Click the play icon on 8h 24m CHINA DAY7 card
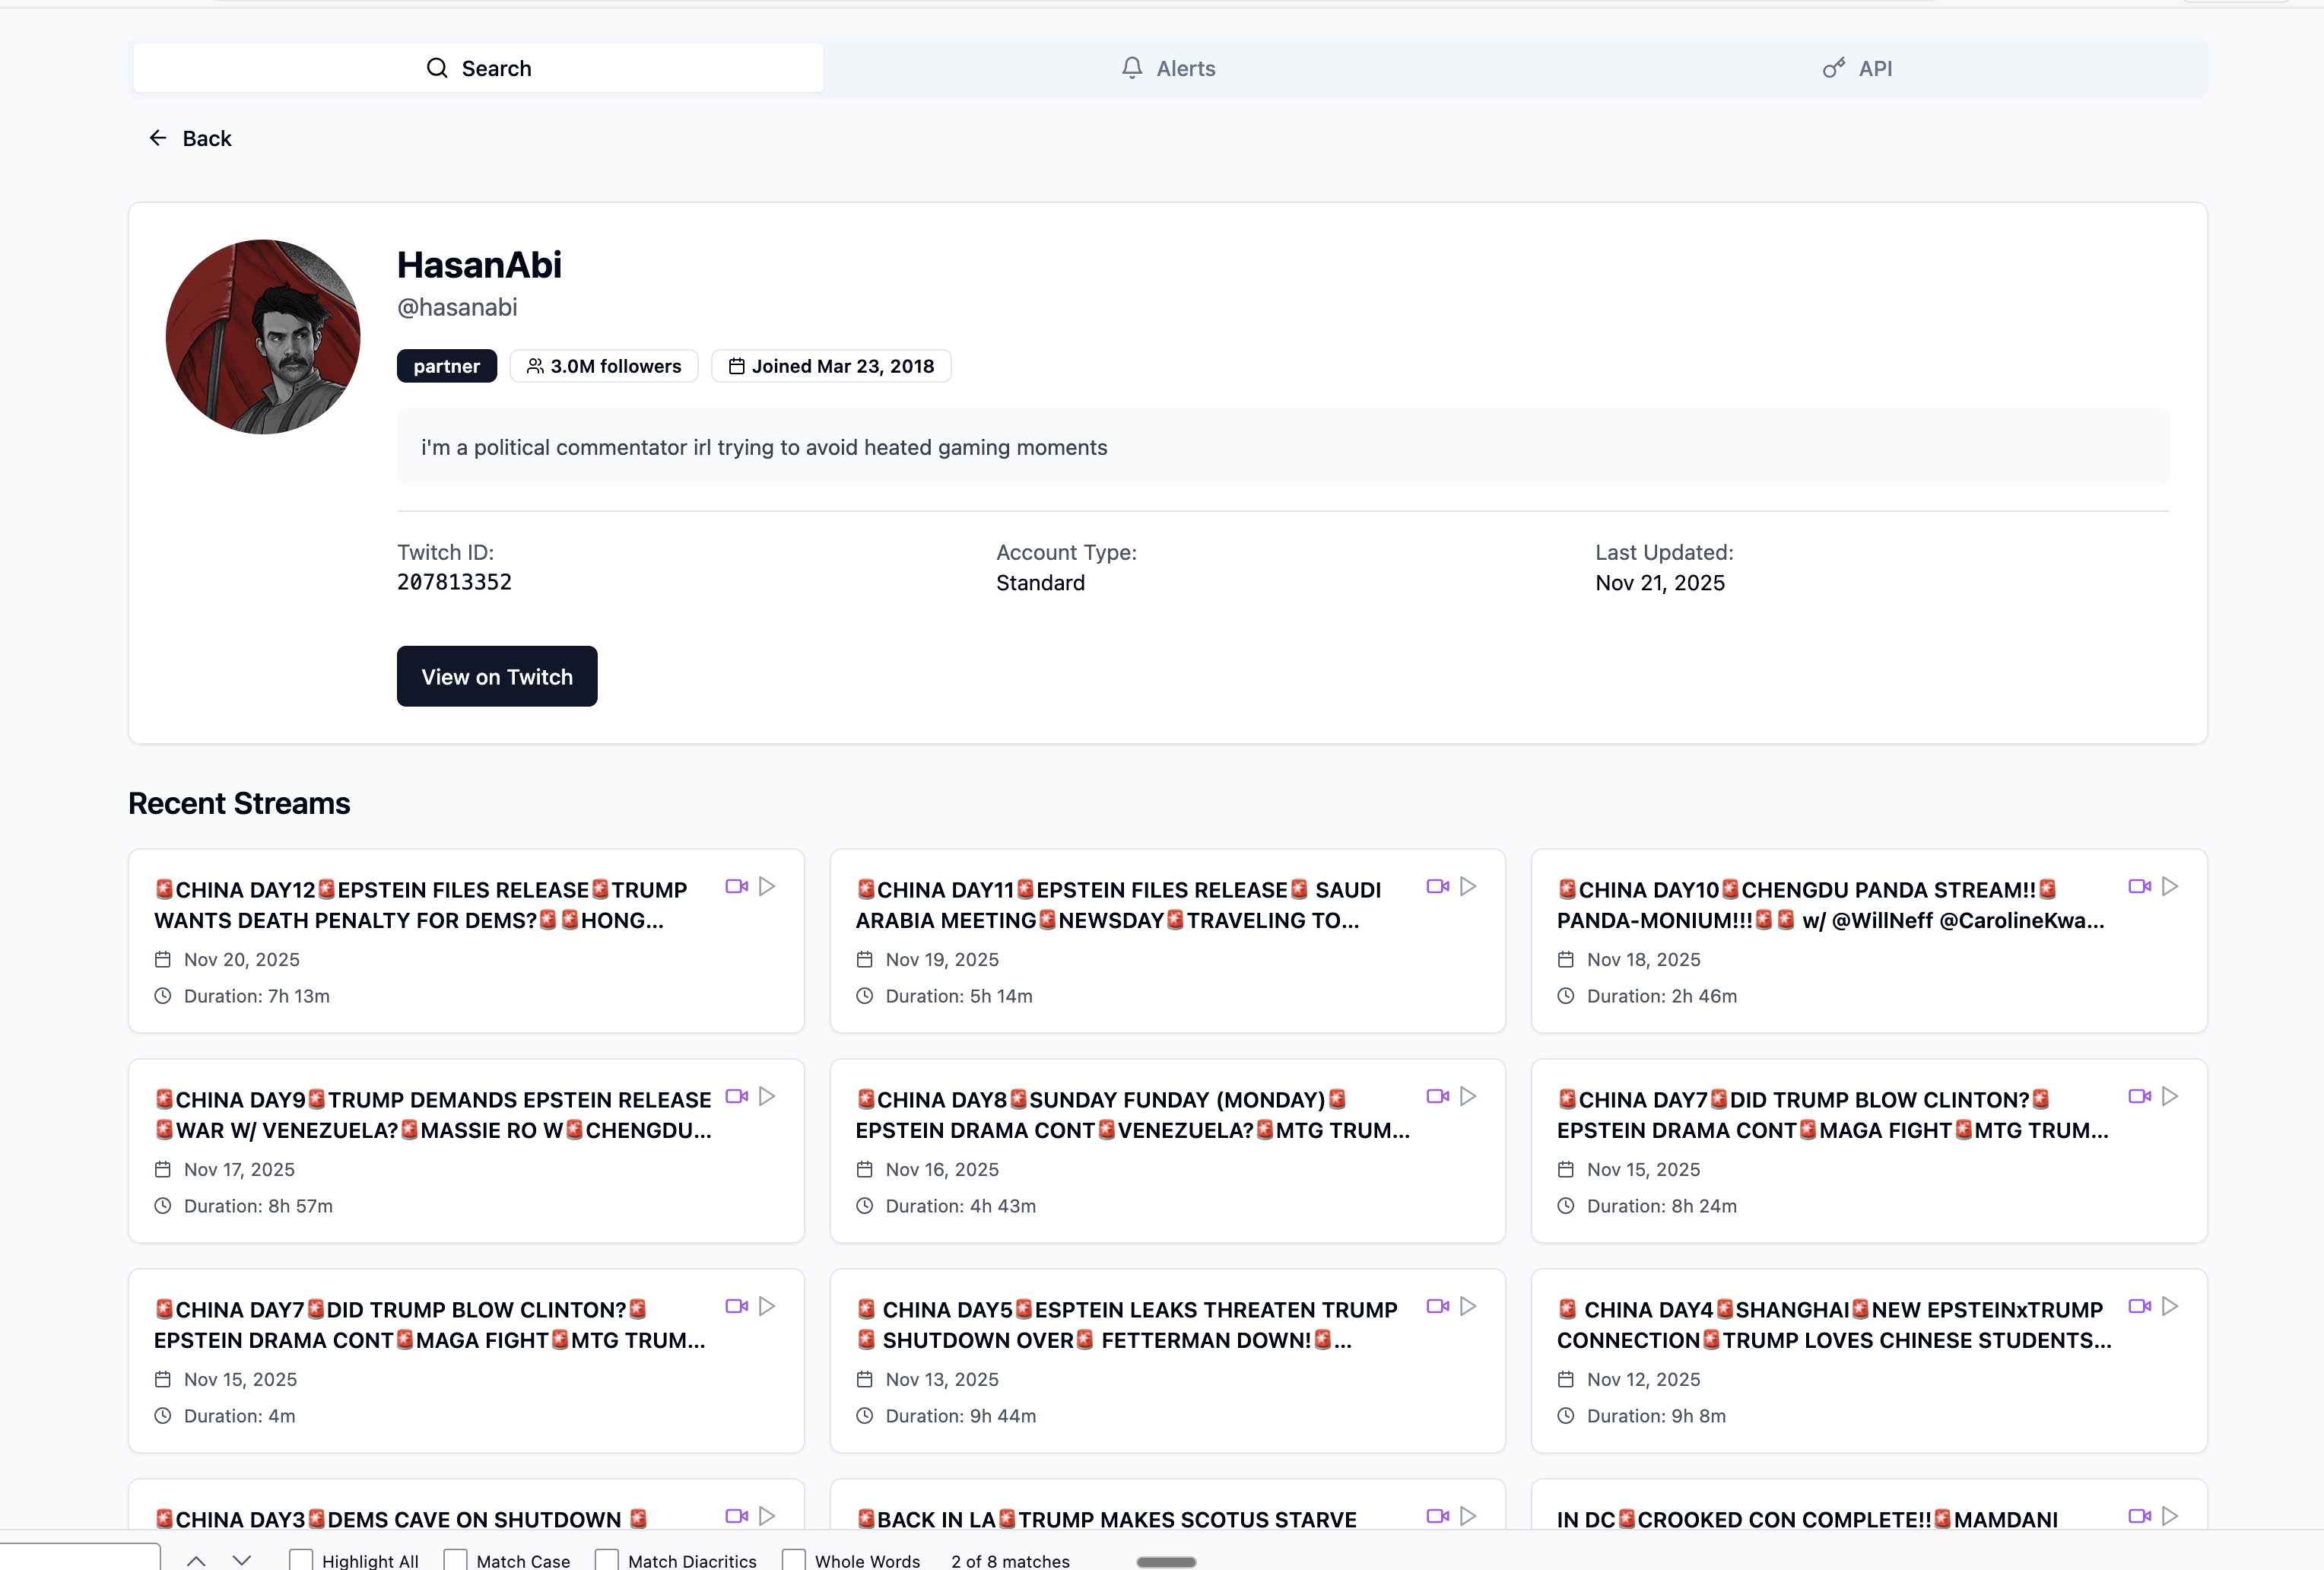2324x1570 pixels. click(x=2170, y=1096)
